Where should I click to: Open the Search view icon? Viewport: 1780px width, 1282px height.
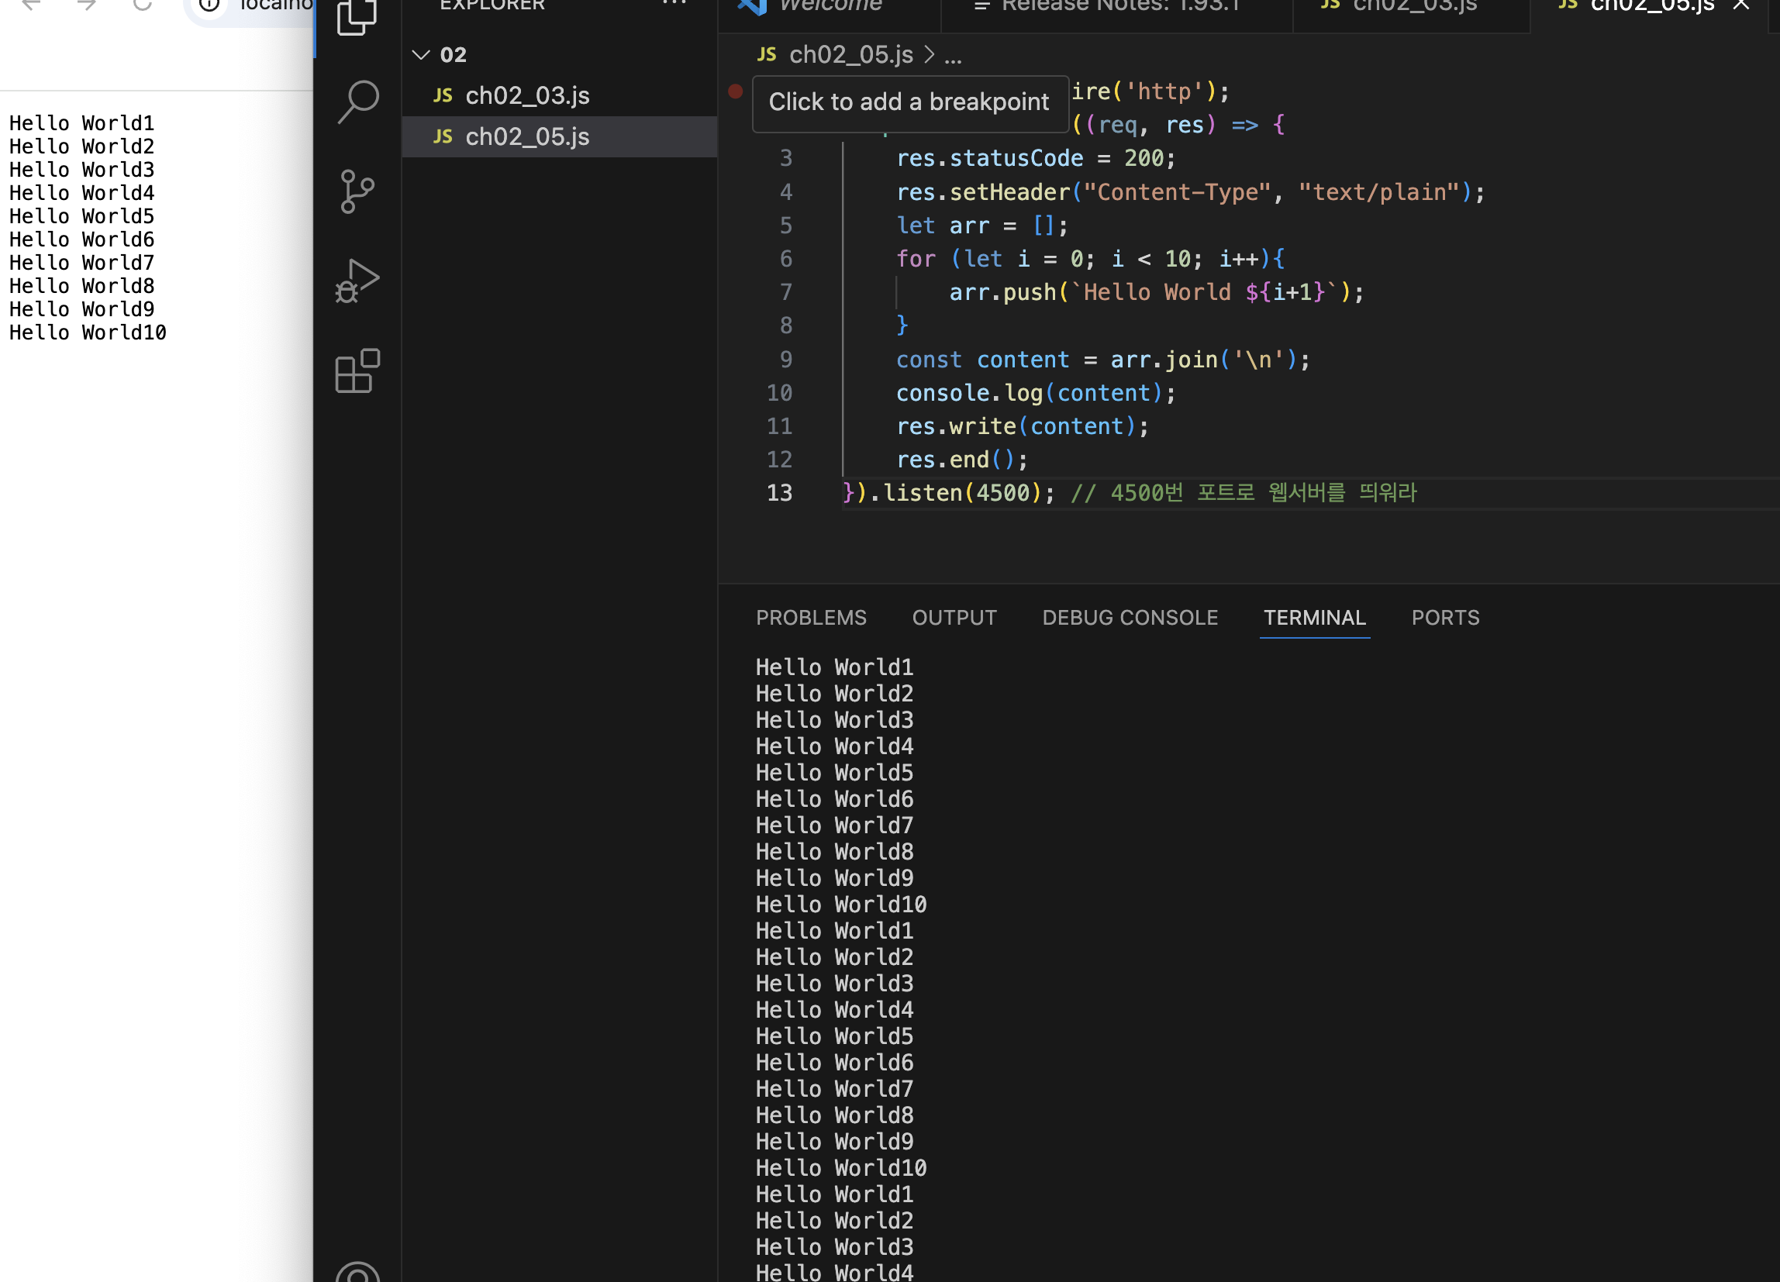358,102
